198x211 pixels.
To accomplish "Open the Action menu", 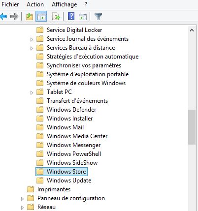I will coord(35,4).
